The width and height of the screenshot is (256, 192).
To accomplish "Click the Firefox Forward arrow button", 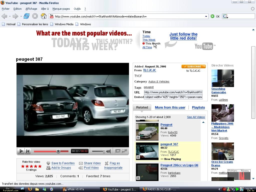I will click(x=15, y=16).
